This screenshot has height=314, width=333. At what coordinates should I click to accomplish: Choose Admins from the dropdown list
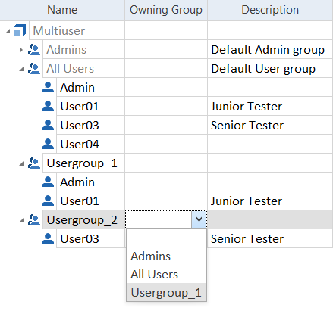coord(150,256)
